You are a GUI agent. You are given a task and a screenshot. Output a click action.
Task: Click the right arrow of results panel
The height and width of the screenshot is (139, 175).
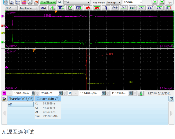coord(171,113)
